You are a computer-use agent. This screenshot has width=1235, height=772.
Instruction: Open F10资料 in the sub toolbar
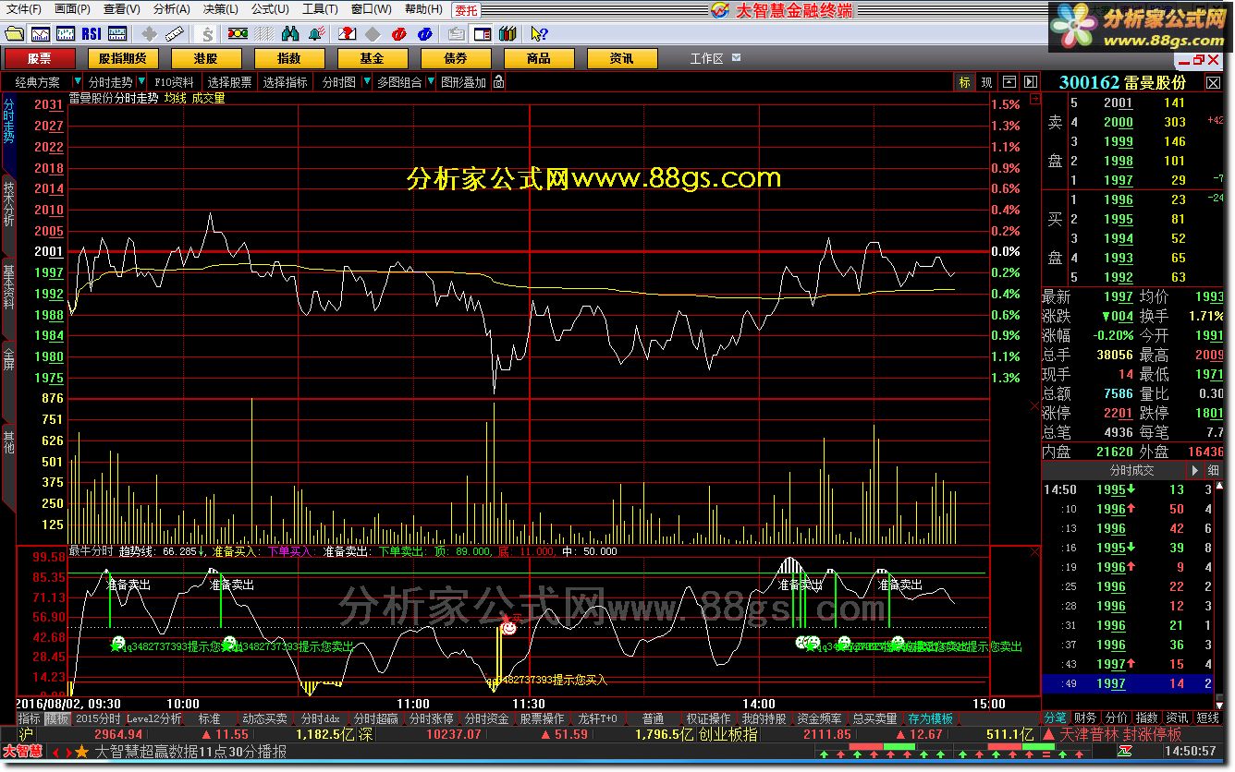pyautogui.click(x=175, y=82)
